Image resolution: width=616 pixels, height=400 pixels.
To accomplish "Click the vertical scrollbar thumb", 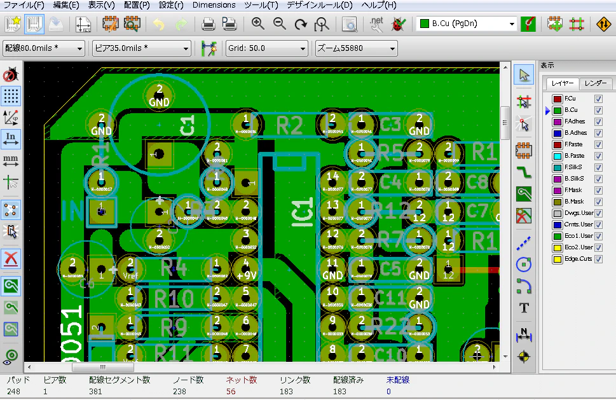I will point(505,123).
